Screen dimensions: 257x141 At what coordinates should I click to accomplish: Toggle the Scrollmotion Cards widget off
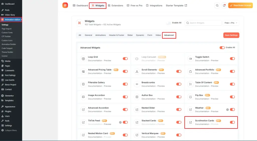coord(232,122)
